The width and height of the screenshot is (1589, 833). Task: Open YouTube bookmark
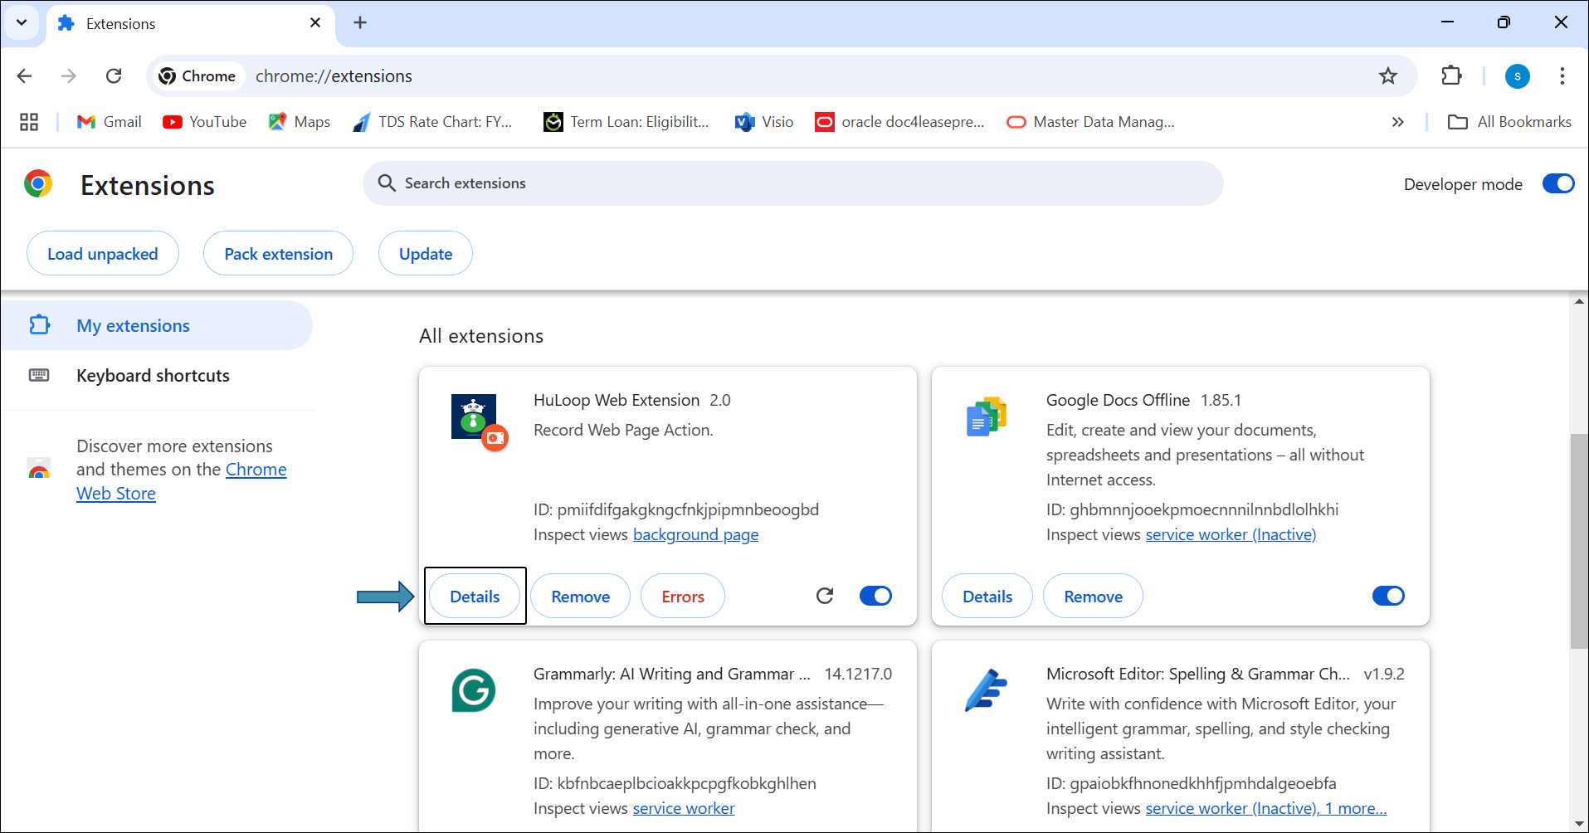(205, 122)
